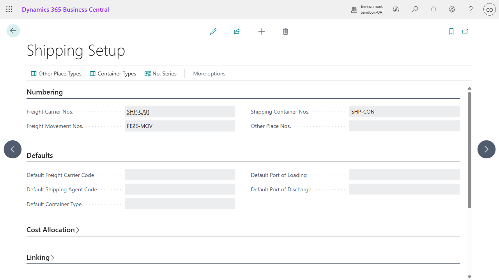The height and width of the screenshot is (280, 499).
Task: Open Other Place Types action
Action: pyautogui.click(x=56, y=73)
